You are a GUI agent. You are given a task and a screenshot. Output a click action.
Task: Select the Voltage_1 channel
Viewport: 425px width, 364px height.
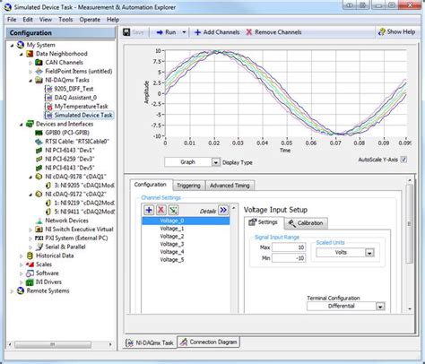(x=172, y=229)
